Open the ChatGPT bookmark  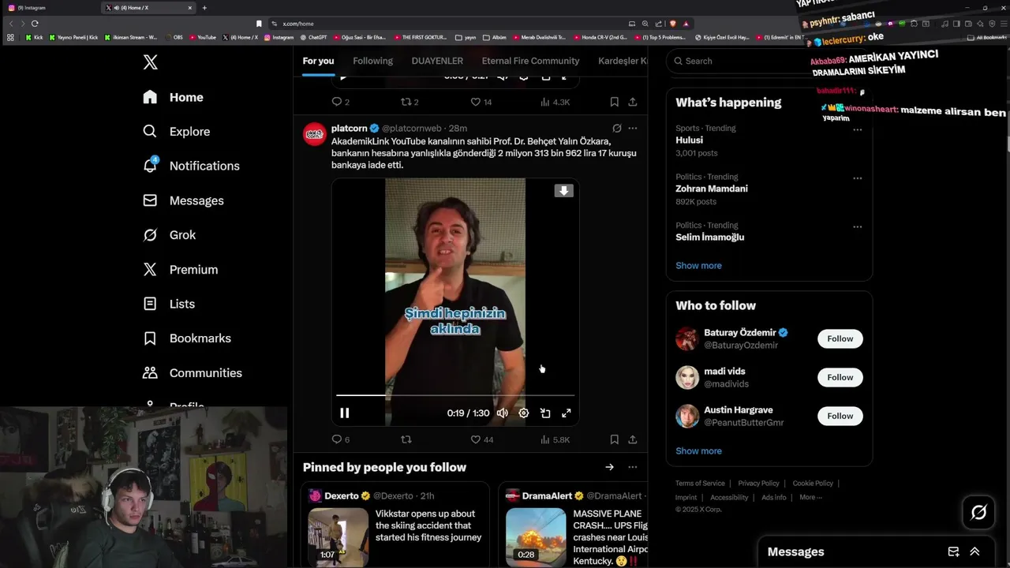[313, 37]
